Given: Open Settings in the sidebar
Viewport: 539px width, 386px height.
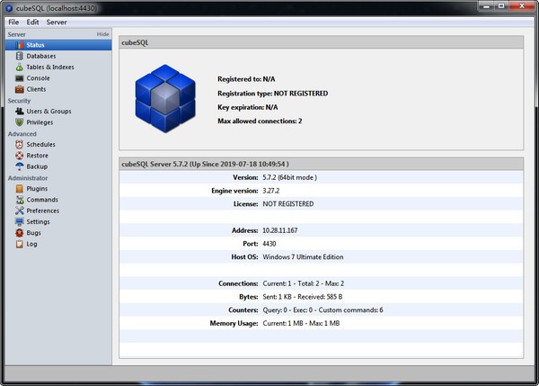Looking at the screenshot, I should [38, 221].
